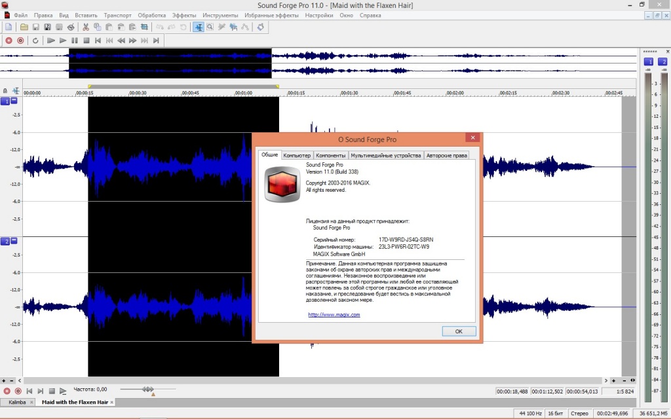Click the scrub speed slider handle
This screenshot has height=419, width=671.
(x=148, y=389)
